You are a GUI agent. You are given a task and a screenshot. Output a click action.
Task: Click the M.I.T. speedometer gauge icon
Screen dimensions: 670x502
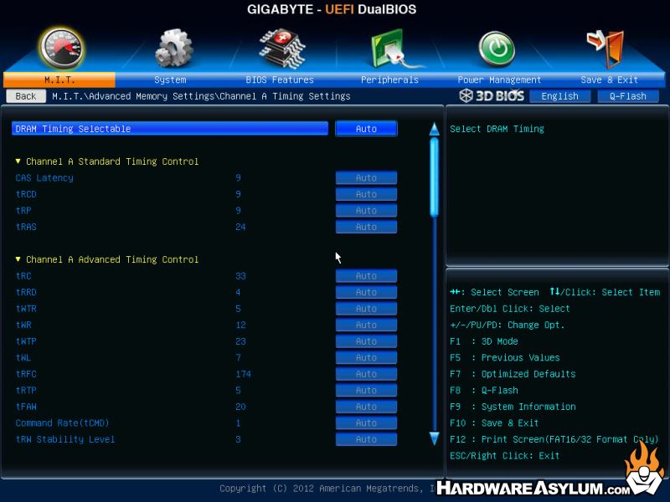pos(61,49)
